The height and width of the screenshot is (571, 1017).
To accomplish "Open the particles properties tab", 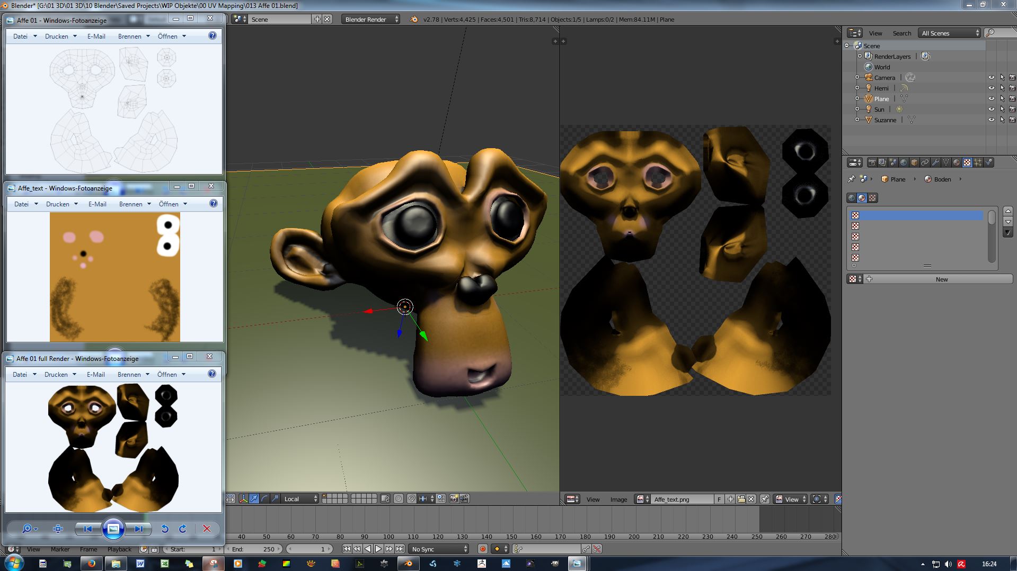I will coord(978,162).
